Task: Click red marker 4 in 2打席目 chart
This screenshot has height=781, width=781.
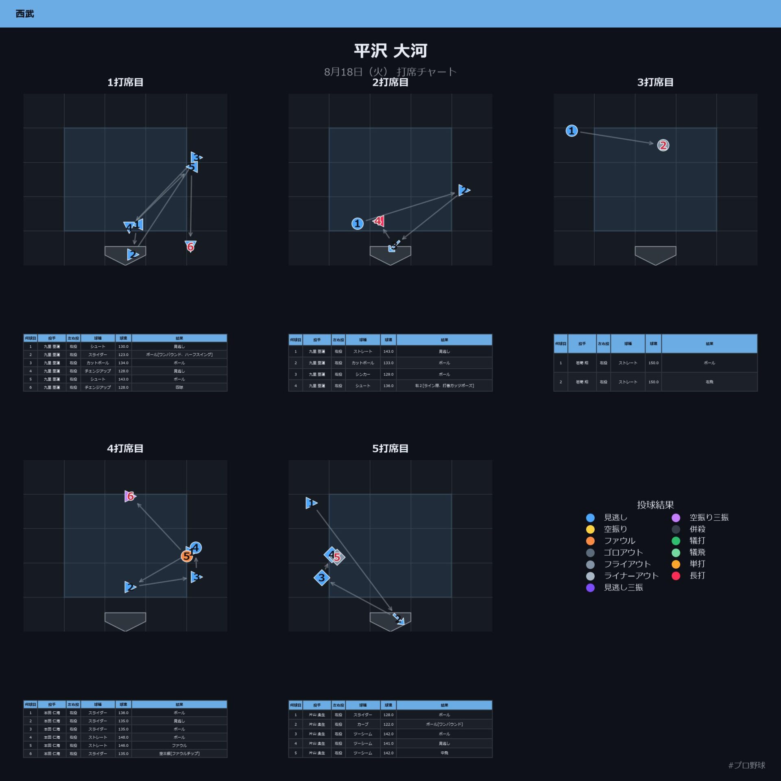Action: (379, 221)
